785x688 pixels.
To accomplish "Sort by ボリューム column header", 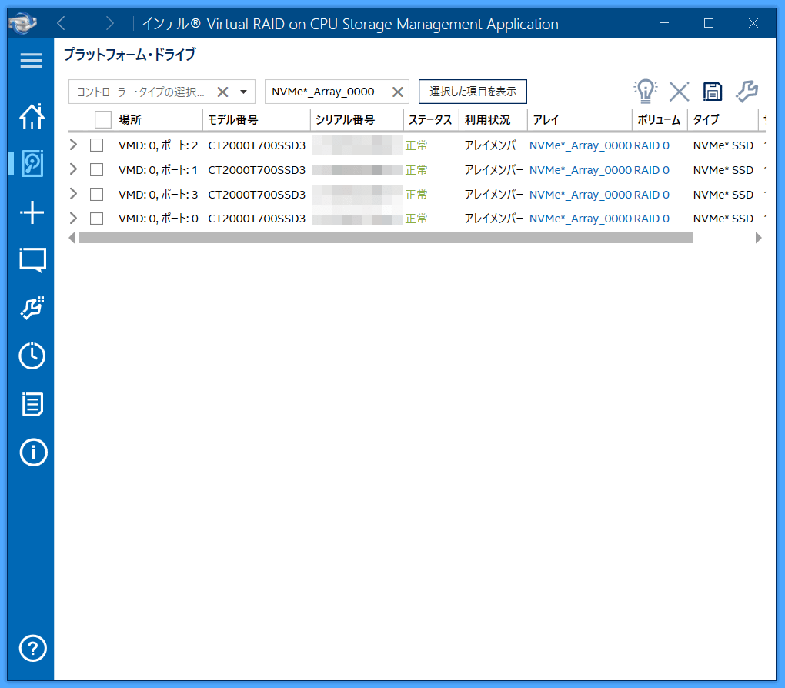I will coord(659,120).
